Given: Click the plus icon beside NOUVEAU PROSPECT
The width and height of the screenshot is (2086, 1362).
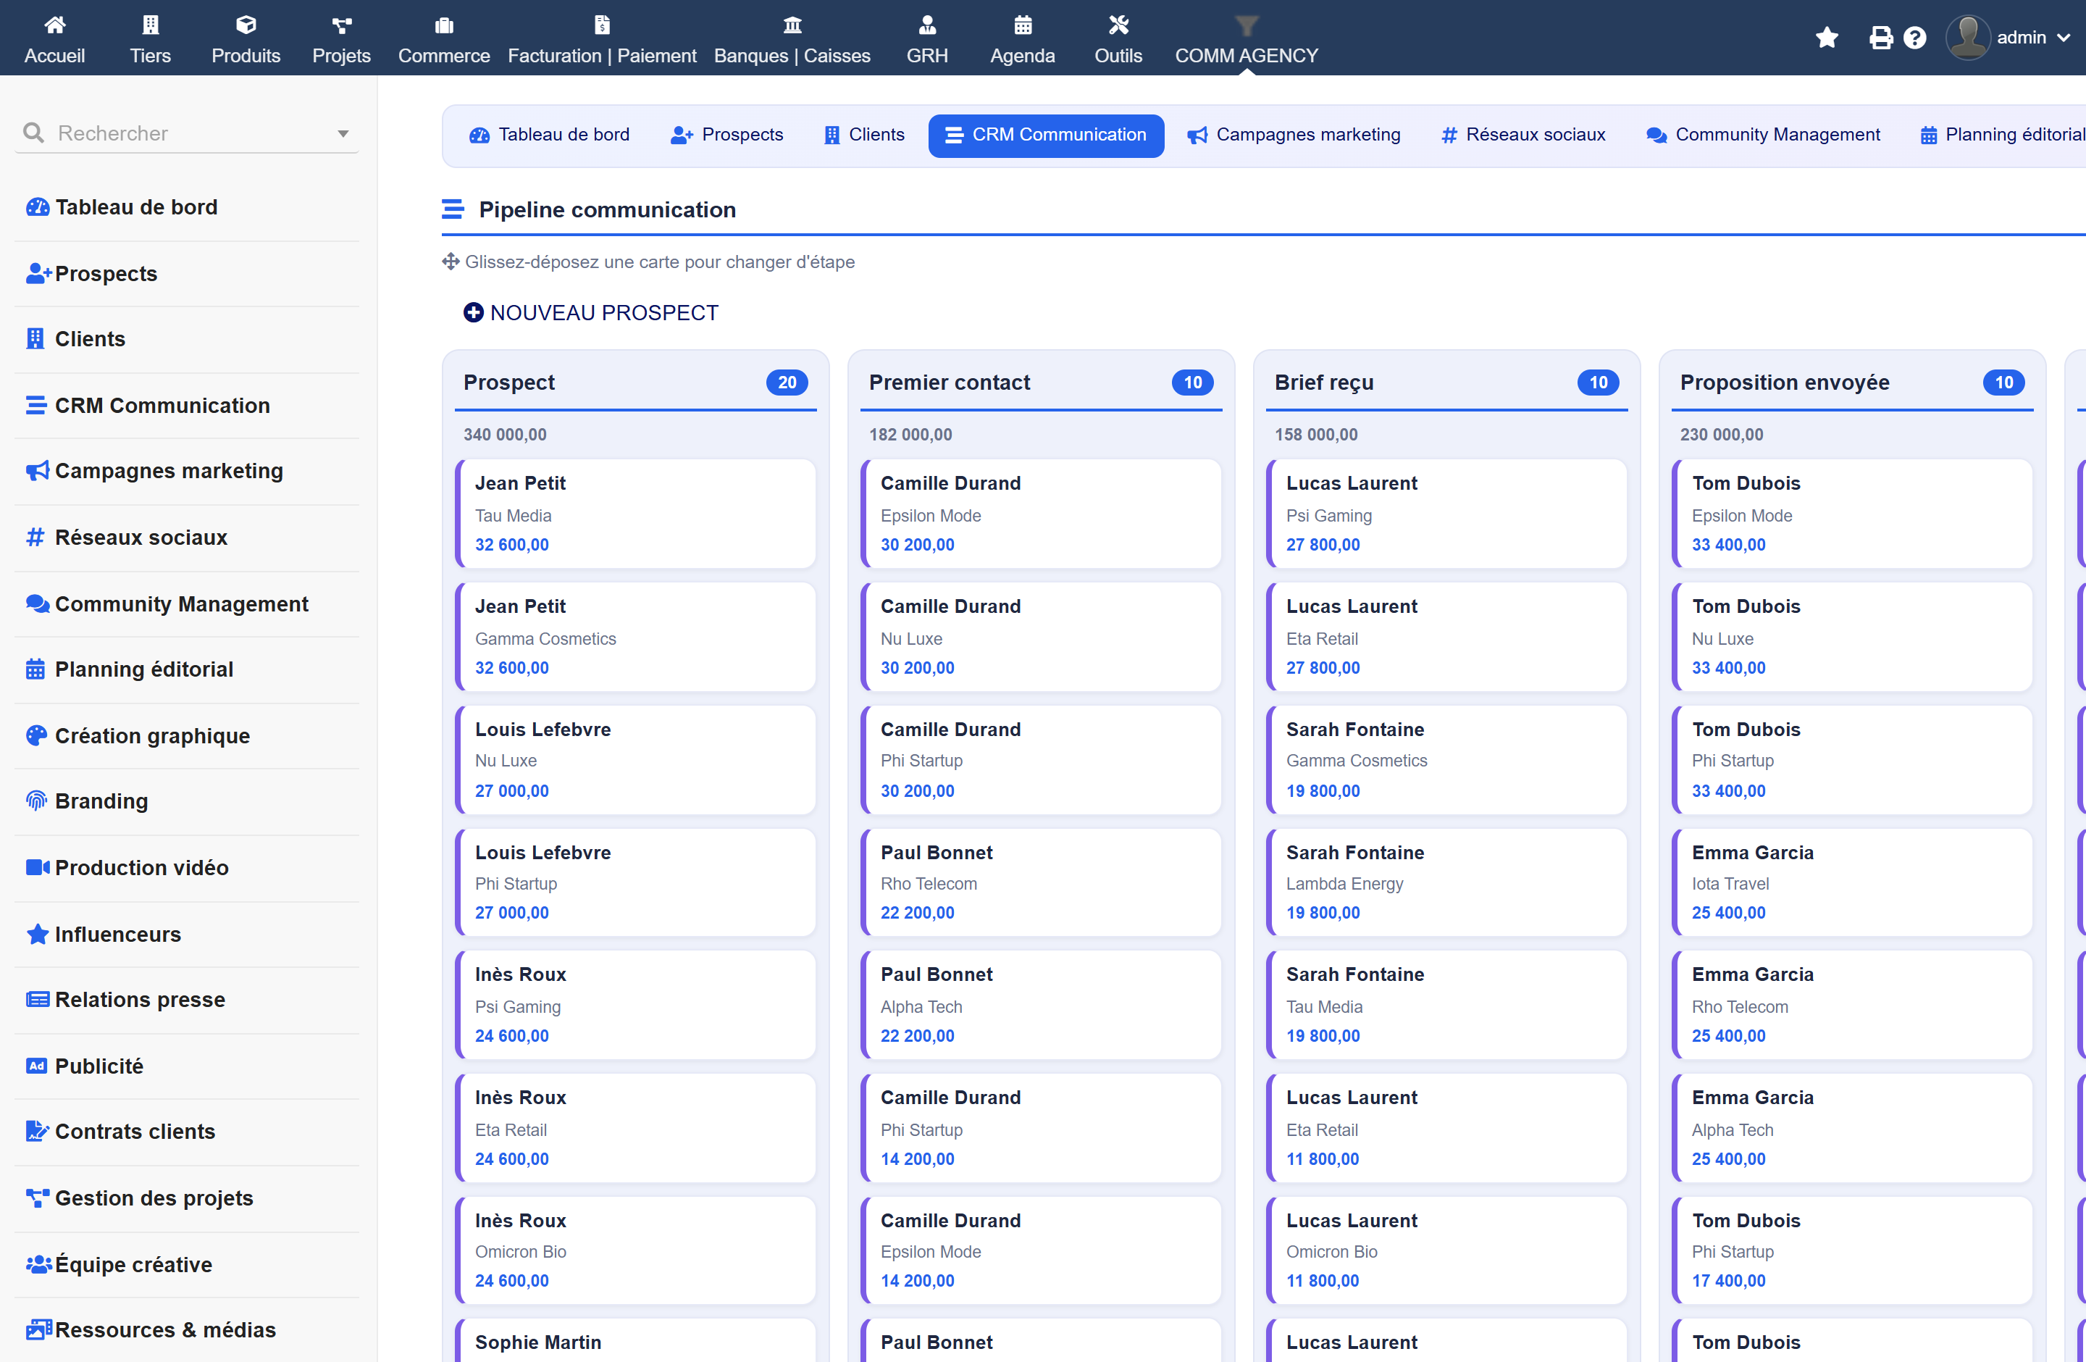Looking at the screenshot, I should pyautogui.click(x=473, y=312).
